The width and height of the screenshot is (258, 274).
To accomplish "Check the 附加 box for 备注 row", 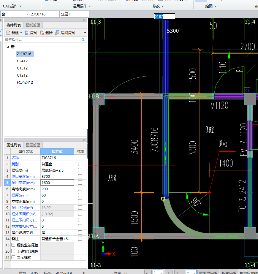I will pos(80,239).
